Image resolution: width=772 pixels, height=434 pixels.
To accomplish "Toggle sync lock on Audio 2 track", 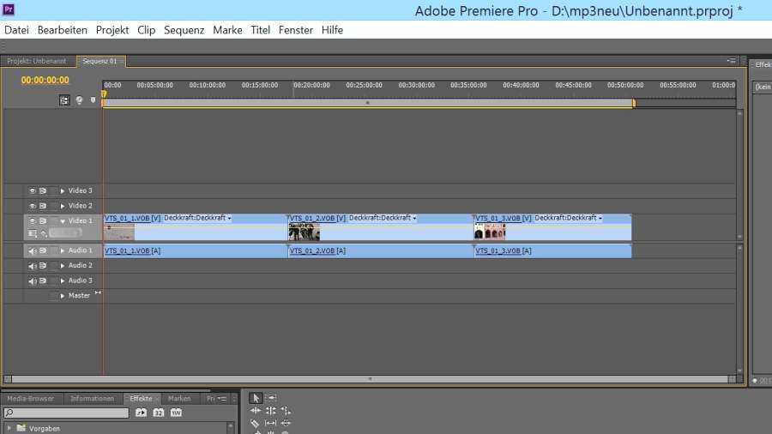I will coord(43,266).
